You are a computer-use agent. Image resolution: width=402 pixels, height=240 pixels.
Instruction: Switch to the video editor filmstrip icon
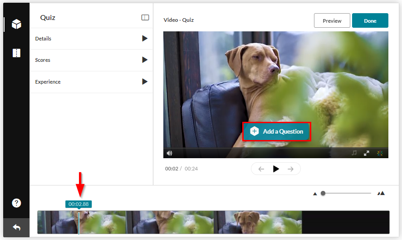pos(16,53)
